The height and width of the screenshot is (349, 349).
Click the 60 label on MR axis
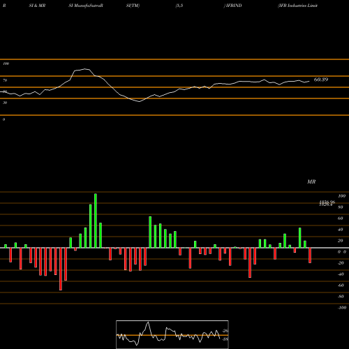pyautogui.click(x=341, y=218)
